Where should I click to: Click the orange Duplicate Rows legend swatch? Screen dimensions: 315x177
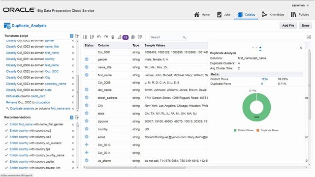click(258, 130)
